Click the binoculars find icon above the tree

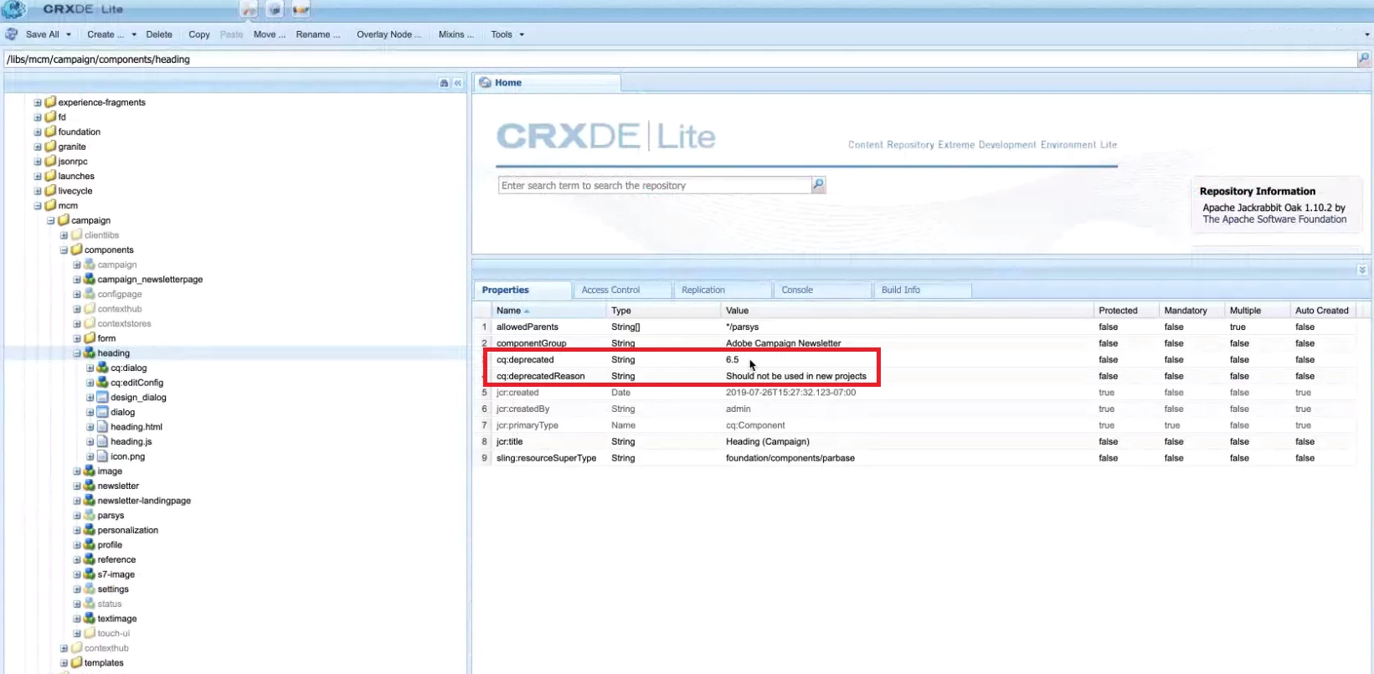click(444, 83)
